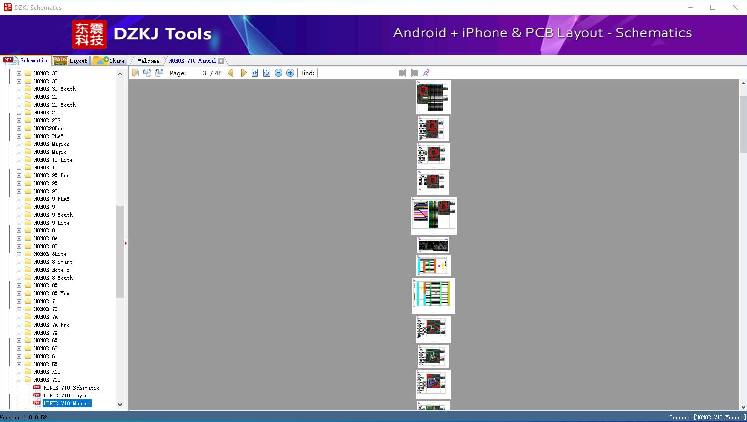Select the HONOR 8Lite folder
Image resolution: width=747 pixels, height=422 pixels.
pos(50,254)
